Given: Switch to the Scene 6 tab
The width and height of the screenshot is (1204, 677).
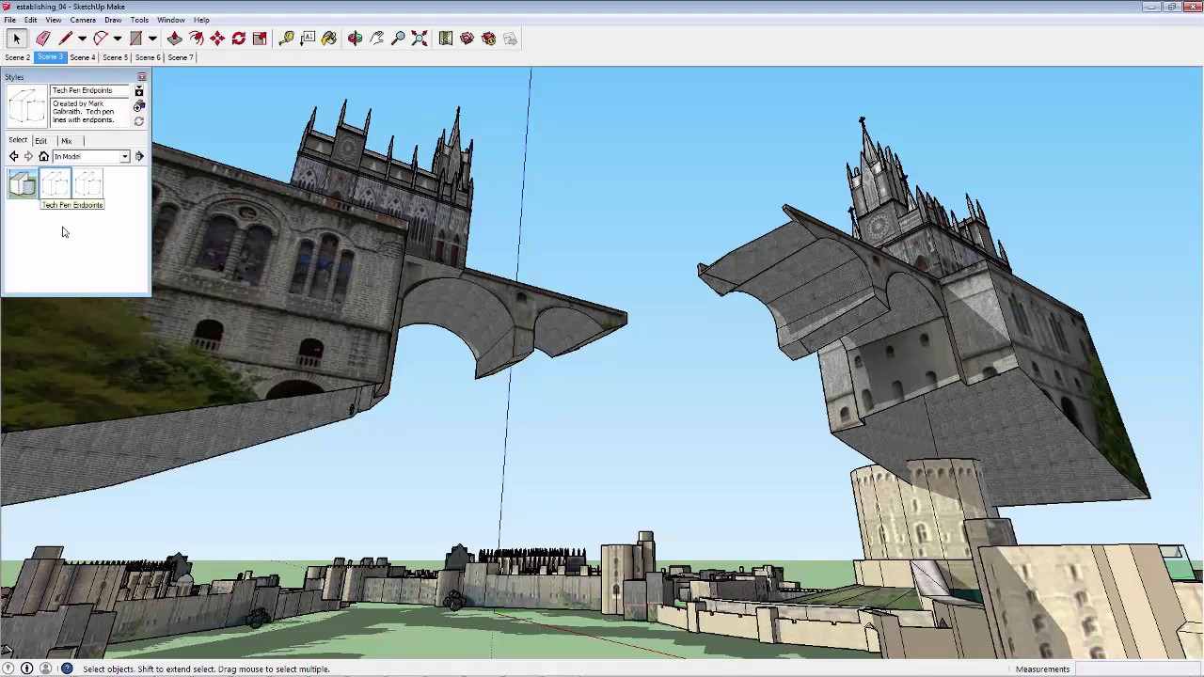Looking at the screenshot, I should click(148, 57).
